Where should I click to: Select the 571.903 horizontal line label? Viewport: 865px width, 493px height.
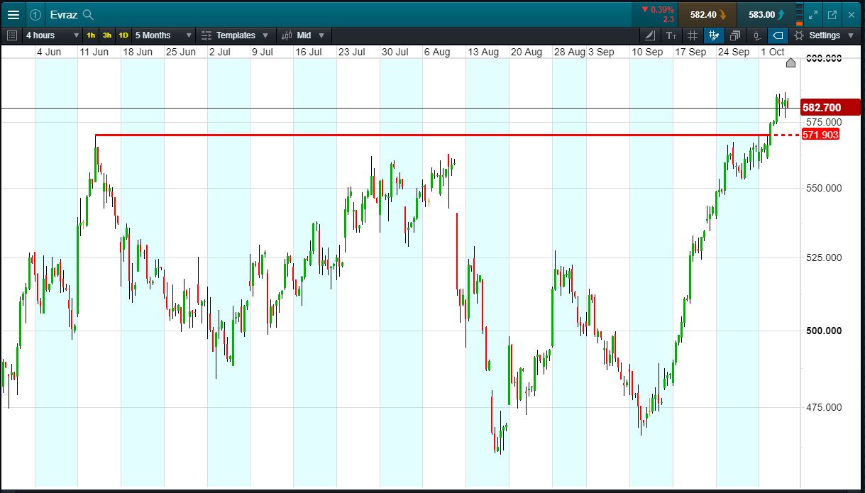820,135
